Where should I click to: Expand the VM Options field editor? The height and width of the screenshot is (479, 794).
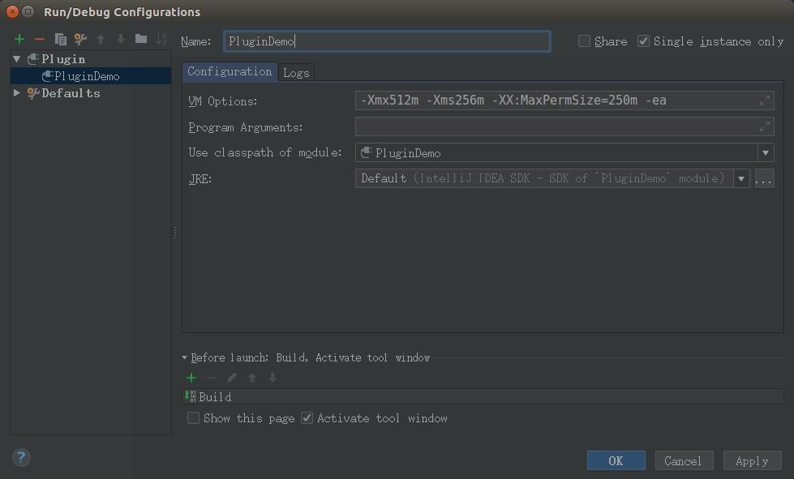(x=765, y=101)
